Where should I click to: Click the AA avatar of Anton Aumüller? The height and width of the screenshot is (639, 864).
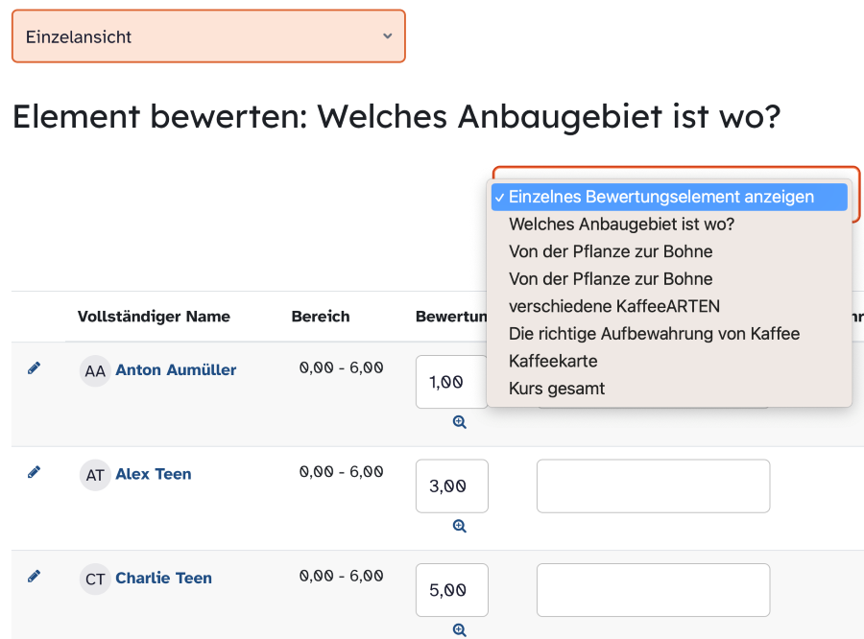pos(95,370)
